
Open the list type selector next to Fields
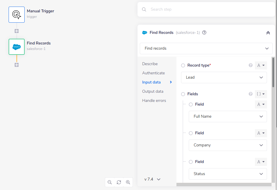pyautogui.click(x=261, y=94)
